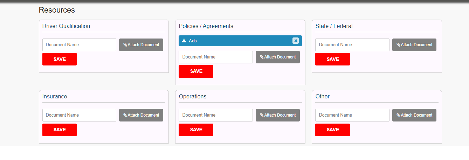
Task: Save the Operations document
Action: point(196,130)
